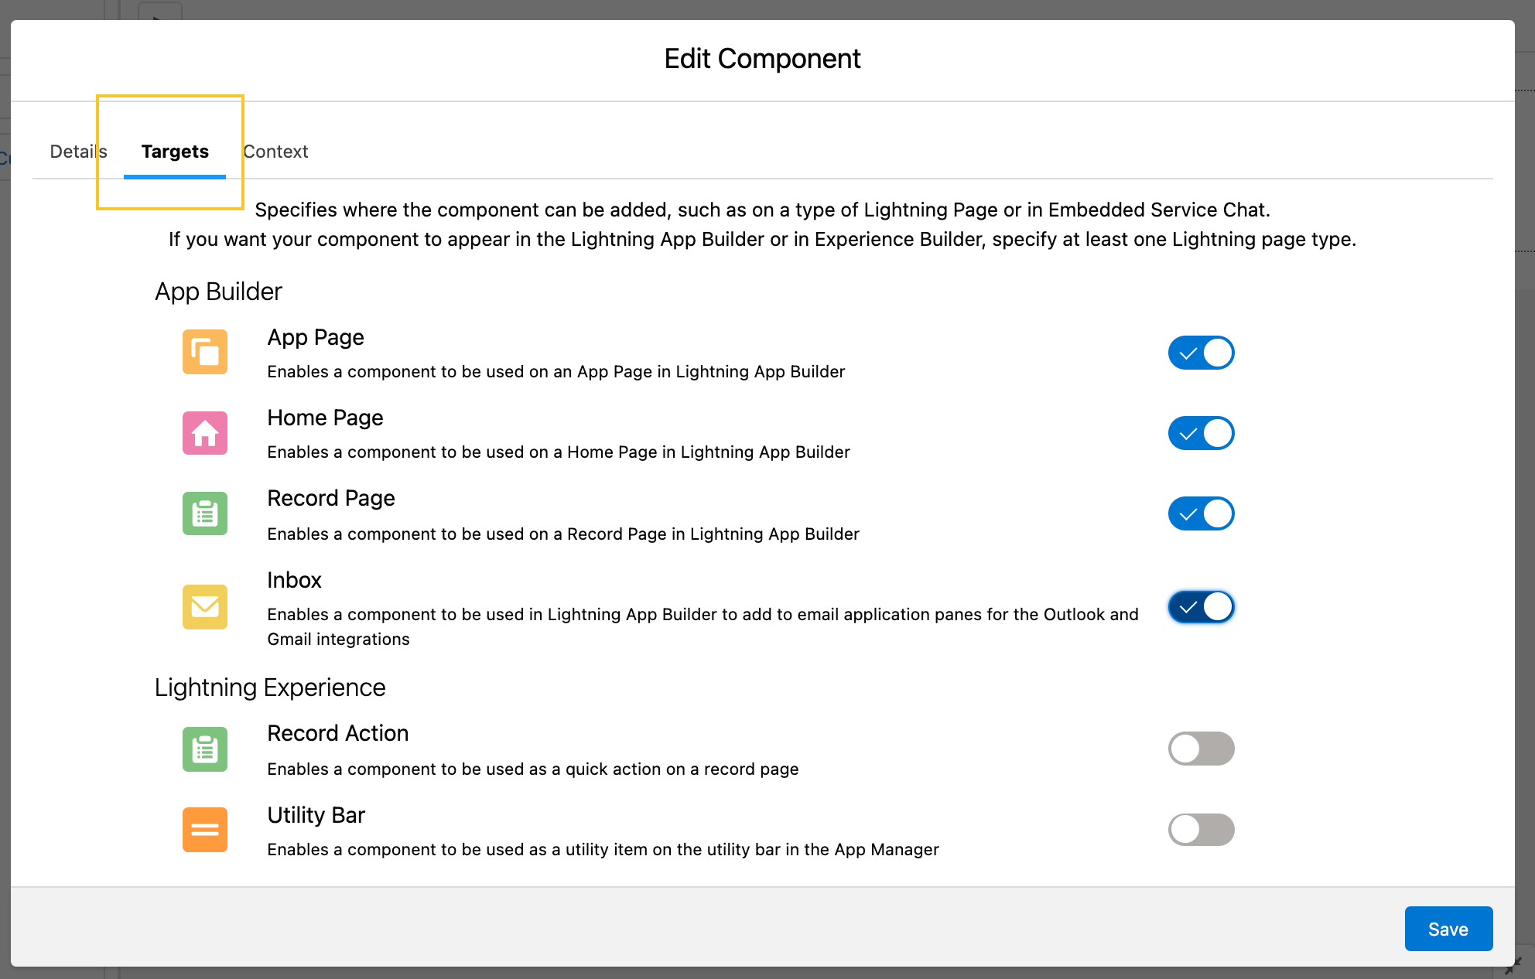Click the Utility Bar orange icon

(x=204, y=829)
